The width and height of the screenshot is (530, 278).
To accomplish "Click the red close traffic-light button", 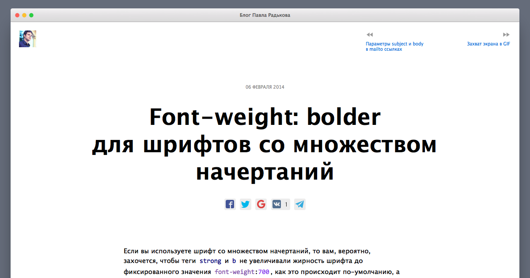I will (16, 15).
